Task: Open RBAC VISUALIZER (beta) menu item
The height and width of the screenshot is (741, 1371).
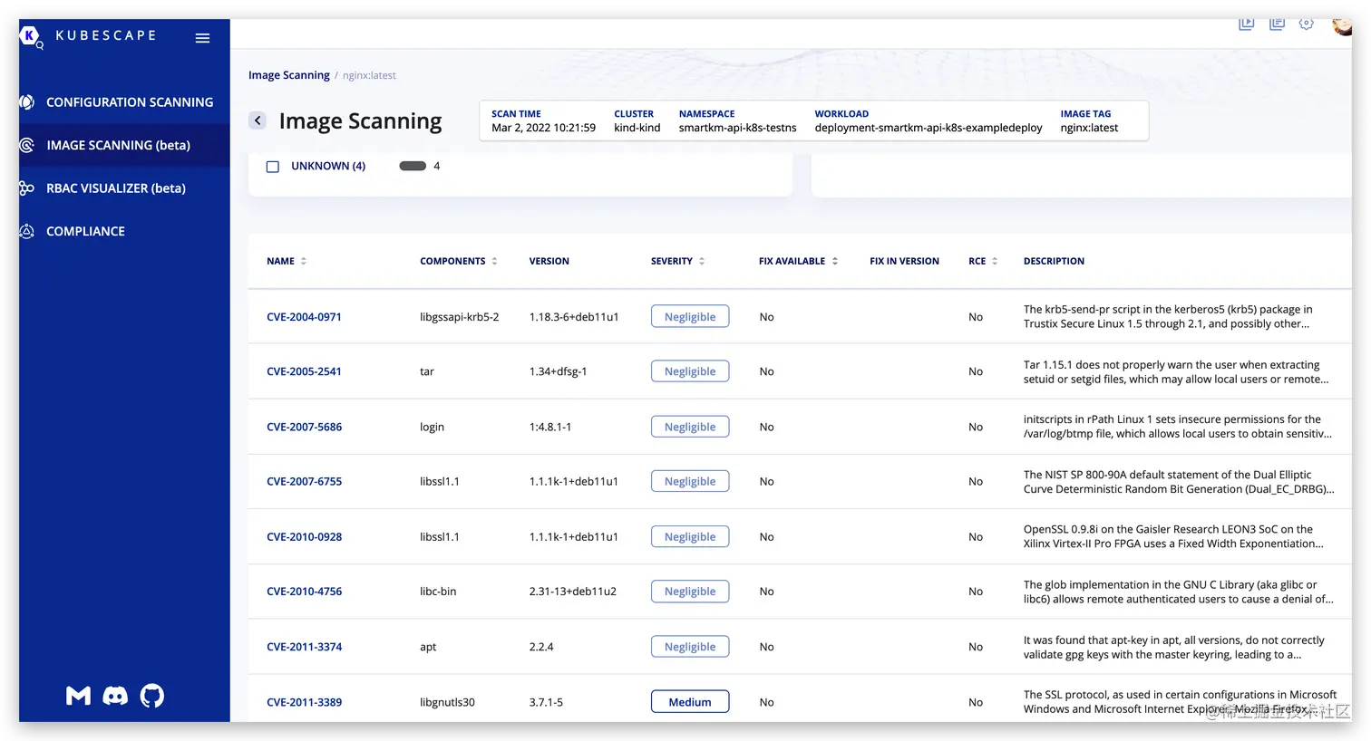Action: tap(116, 188)
